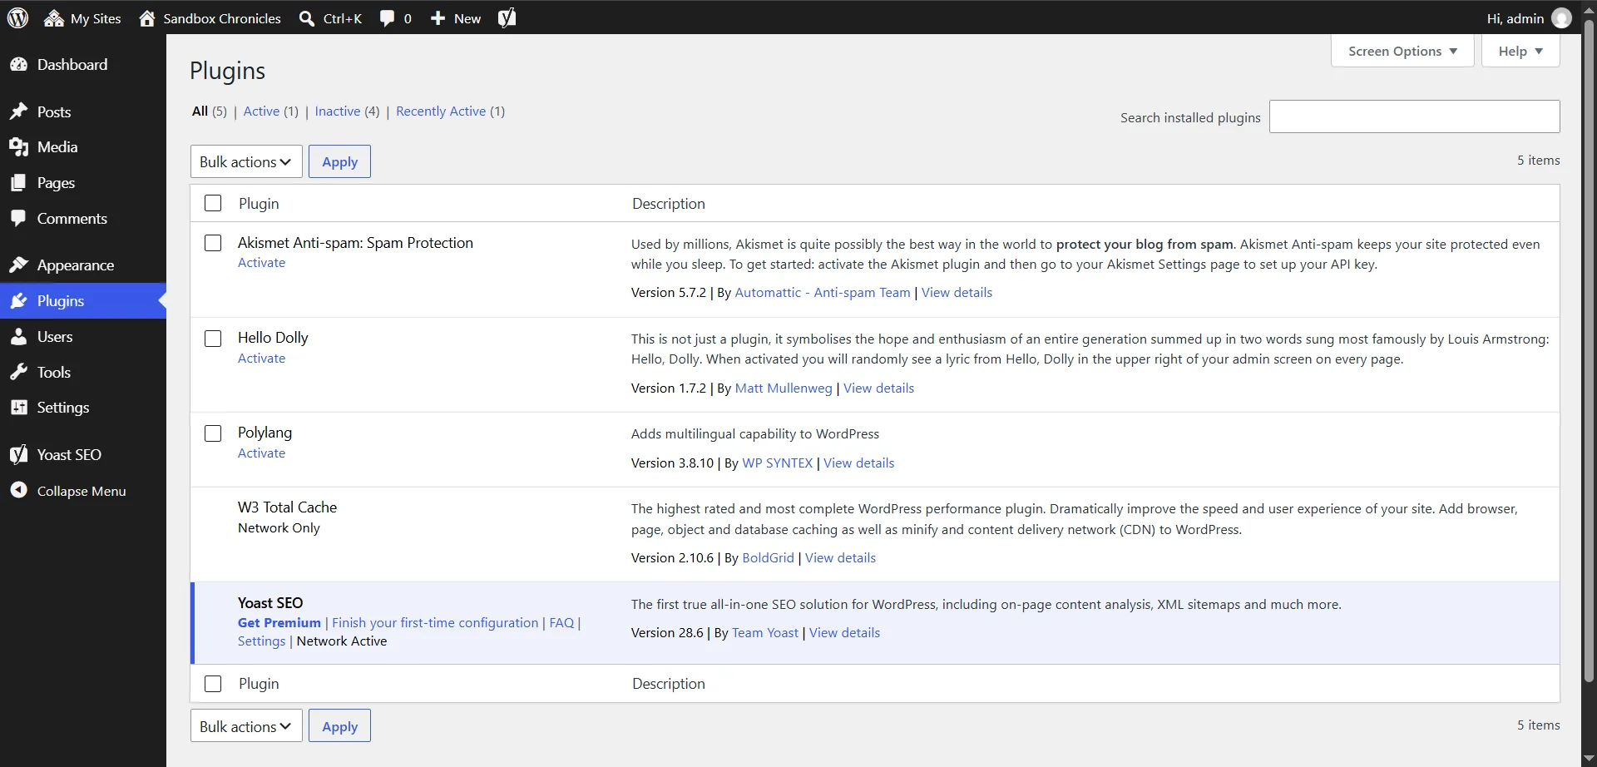The height and width of the screenshot is (767, 1597).
Task: Tick the select-all checkbox in table footer
Action: click(x=213, y=684)
